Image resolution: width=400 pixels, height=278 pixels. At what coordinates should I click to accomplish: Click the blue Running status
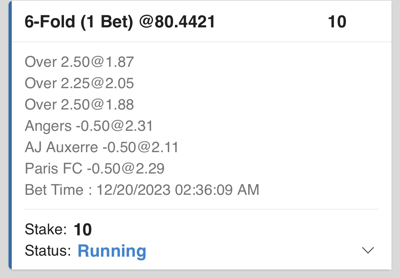point(112,251)
